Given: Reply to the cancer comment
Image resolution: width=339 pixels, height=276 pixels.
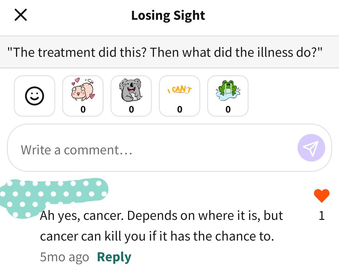Looking at the screenshot, I should click(114, 257).
